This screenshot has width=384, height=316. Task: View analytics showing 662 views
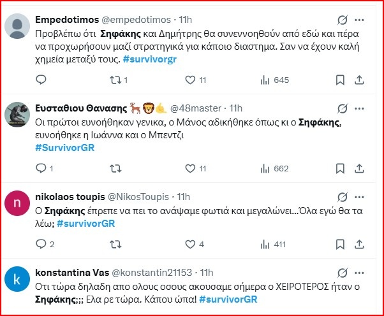pyautogui.click(x=274, y=168)
